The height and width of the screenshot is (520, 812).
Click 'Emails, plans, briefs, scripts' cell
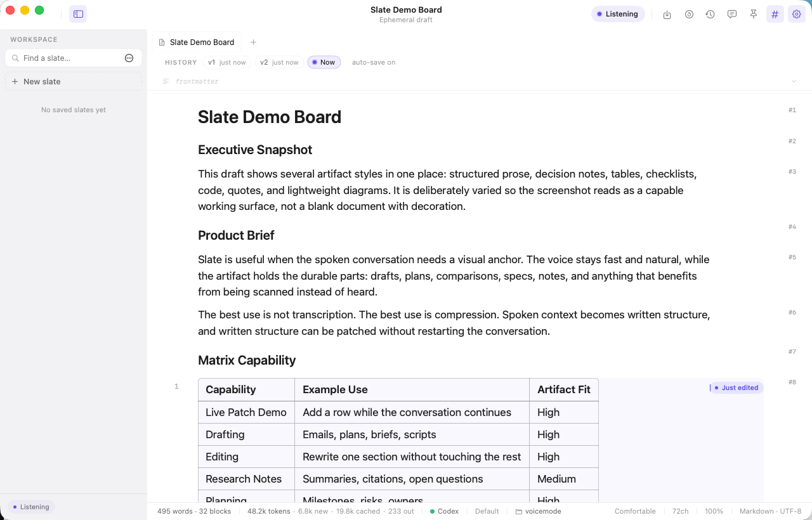pos(412,434)
